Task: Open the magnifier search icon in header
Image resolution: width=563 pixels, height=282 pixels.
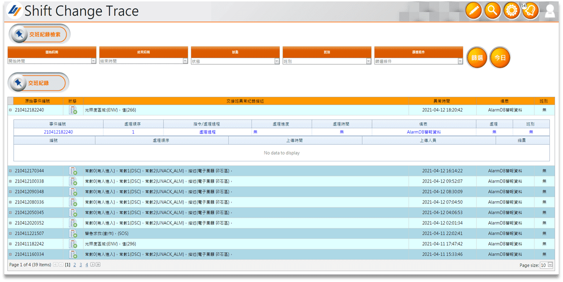Action: click(x=492, y=11)
